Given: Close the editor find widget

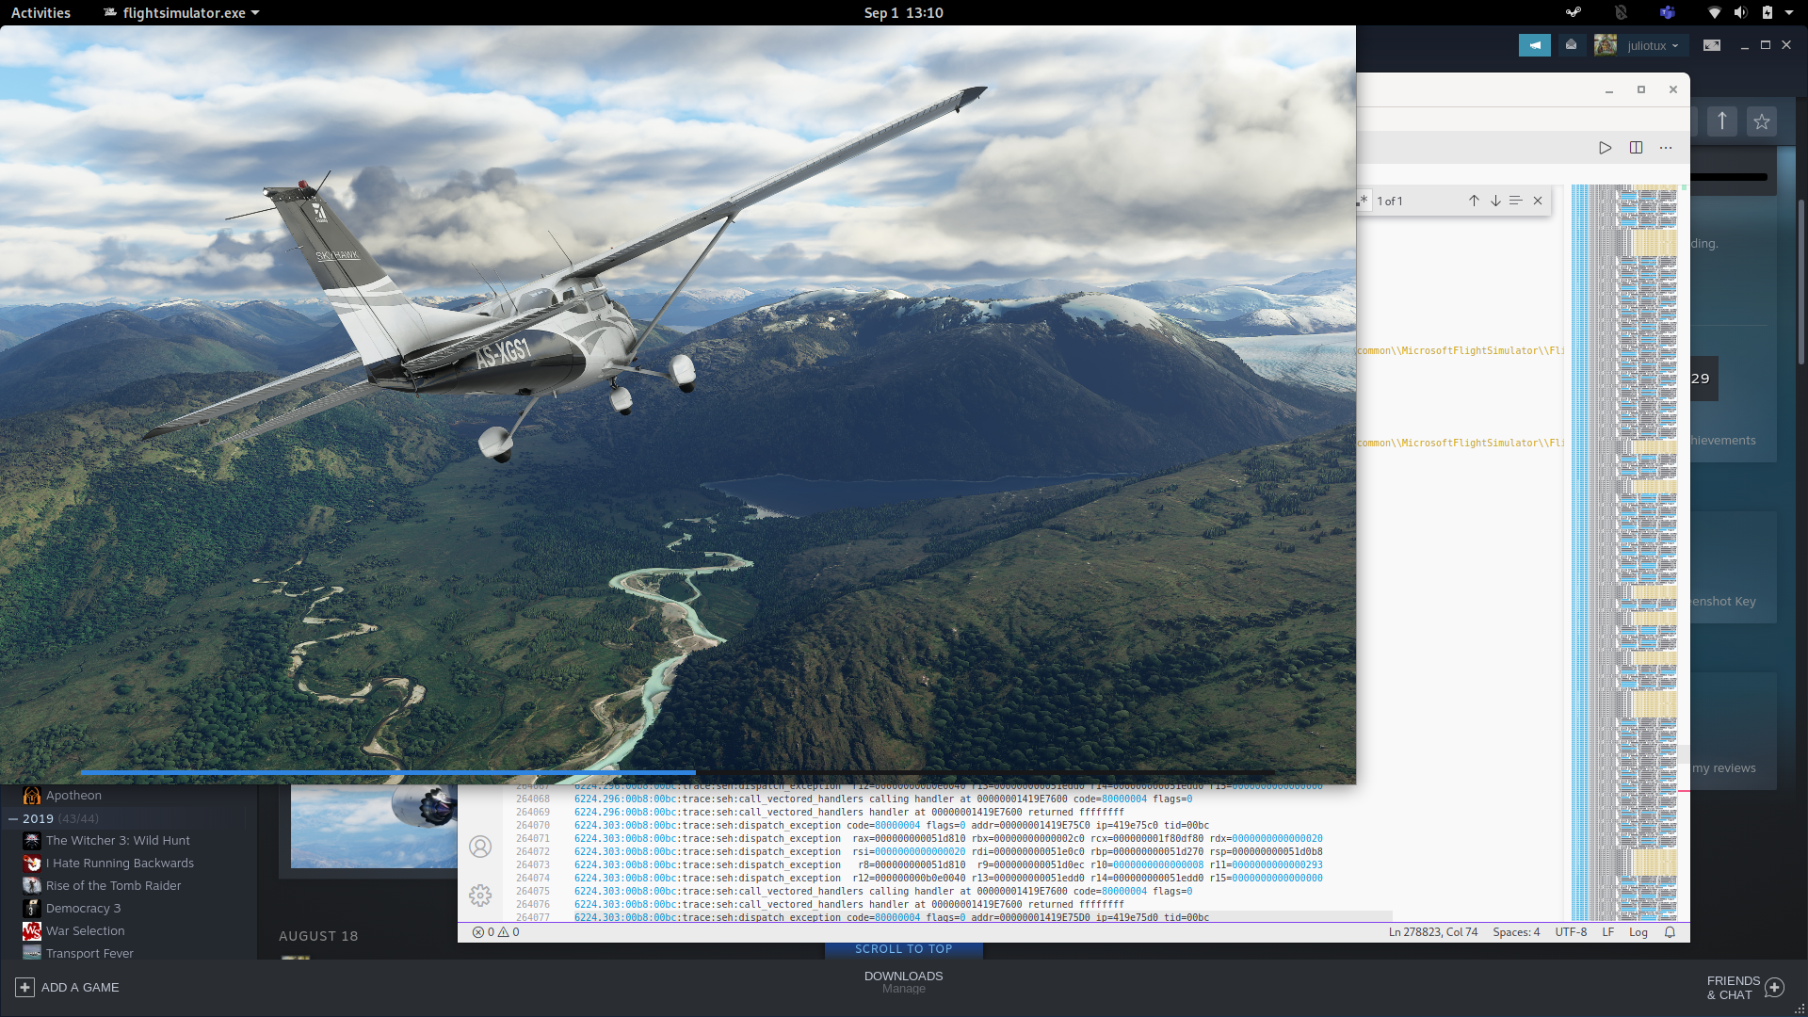Looking at the screenshot, I should (x=1538, y=201).
